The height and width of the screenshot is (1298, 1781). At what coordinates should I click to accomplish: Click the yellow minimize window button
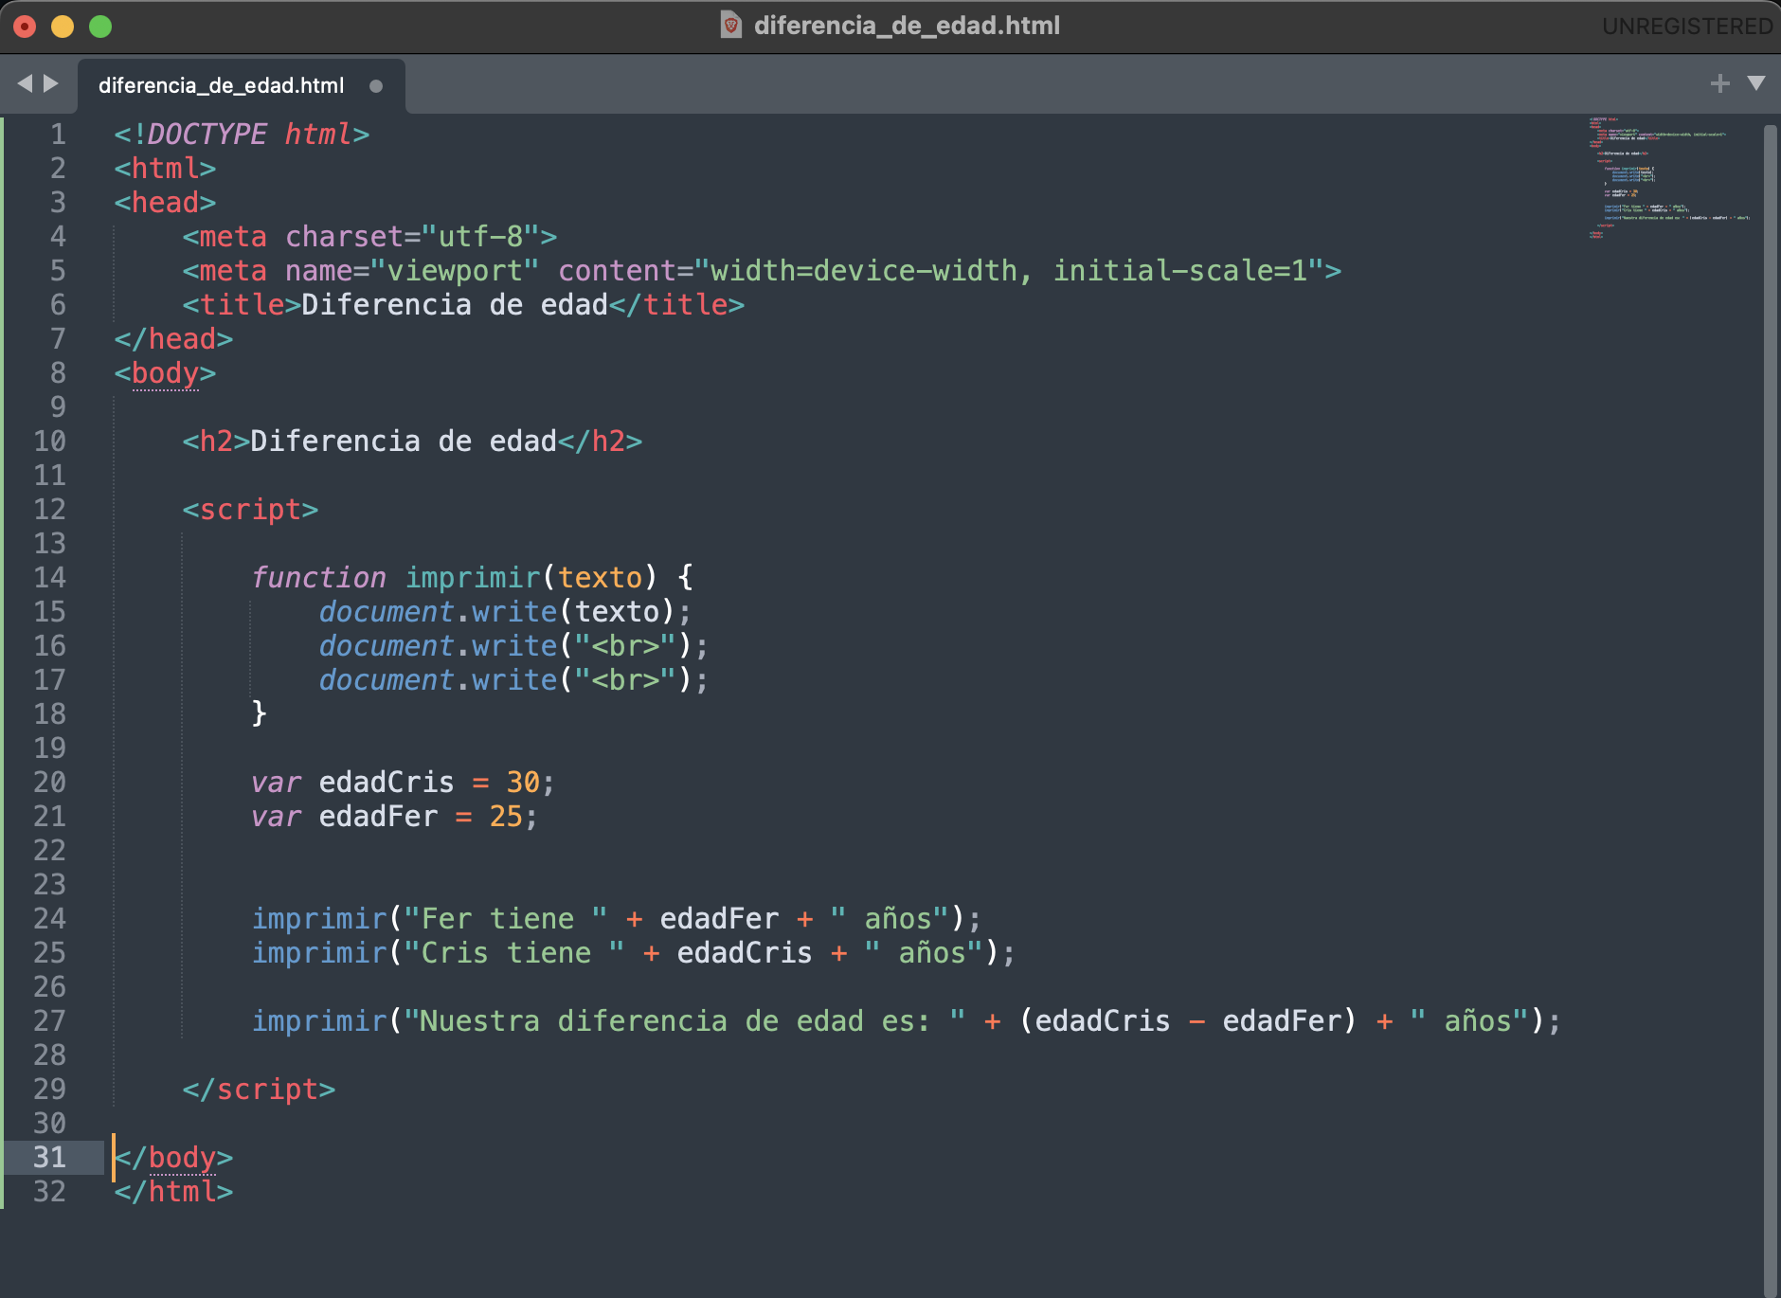tap(63, 27)
